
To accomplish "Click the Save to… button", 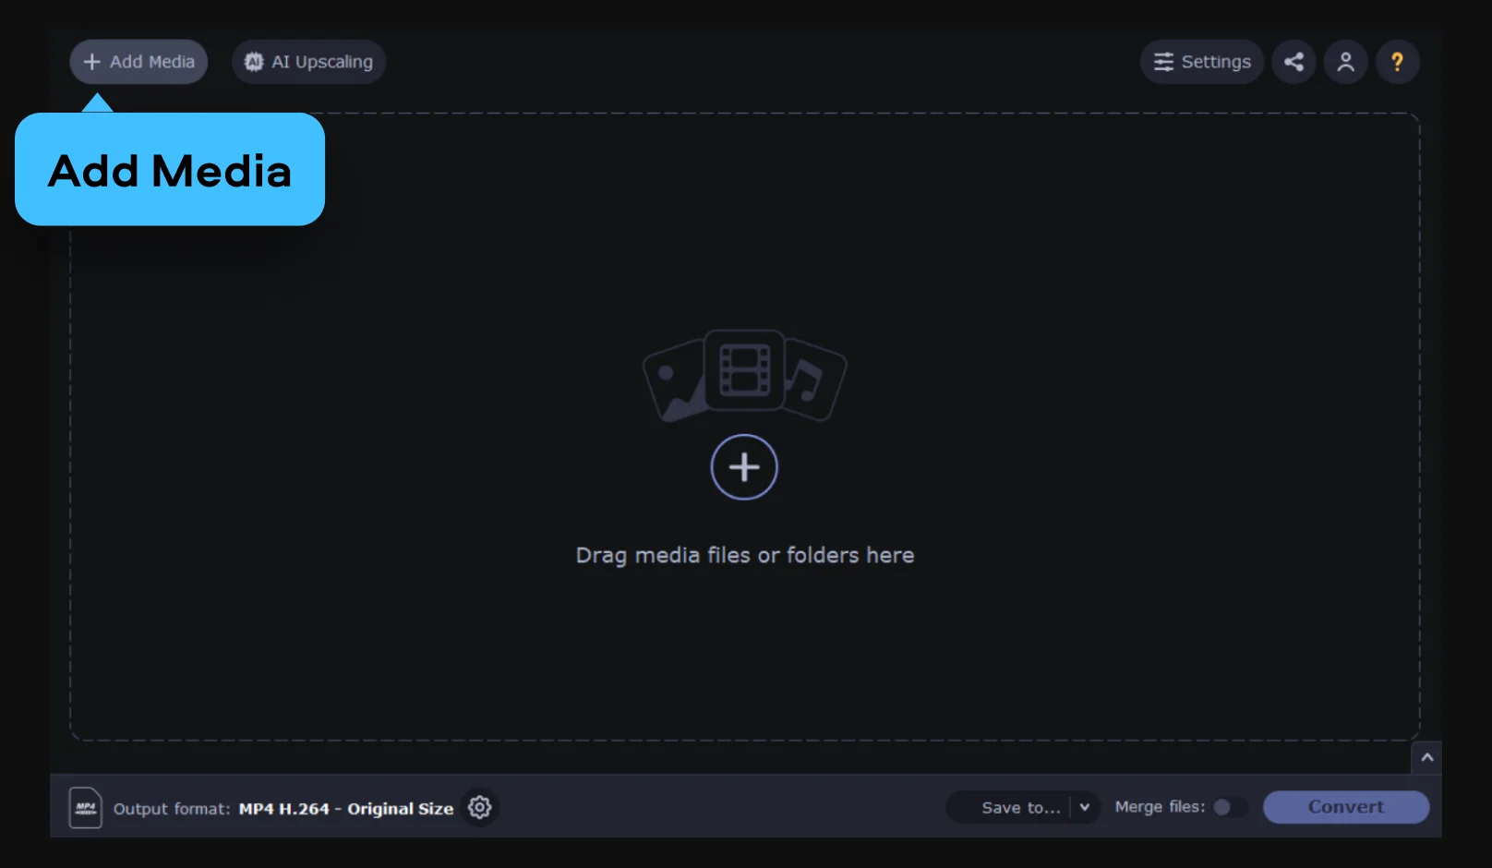I will tap(1010, 807).
